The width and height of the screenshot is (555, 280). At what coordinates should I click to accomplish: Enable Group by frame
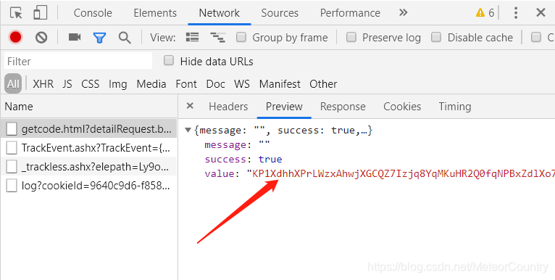[241, 37]
